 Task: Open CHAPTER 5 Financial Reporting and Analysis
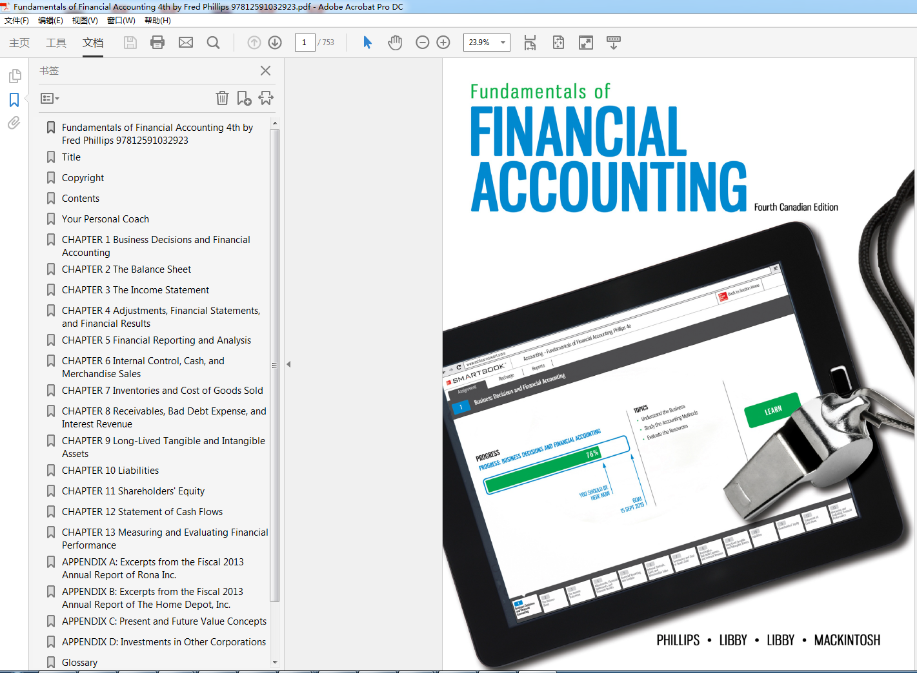156,340
